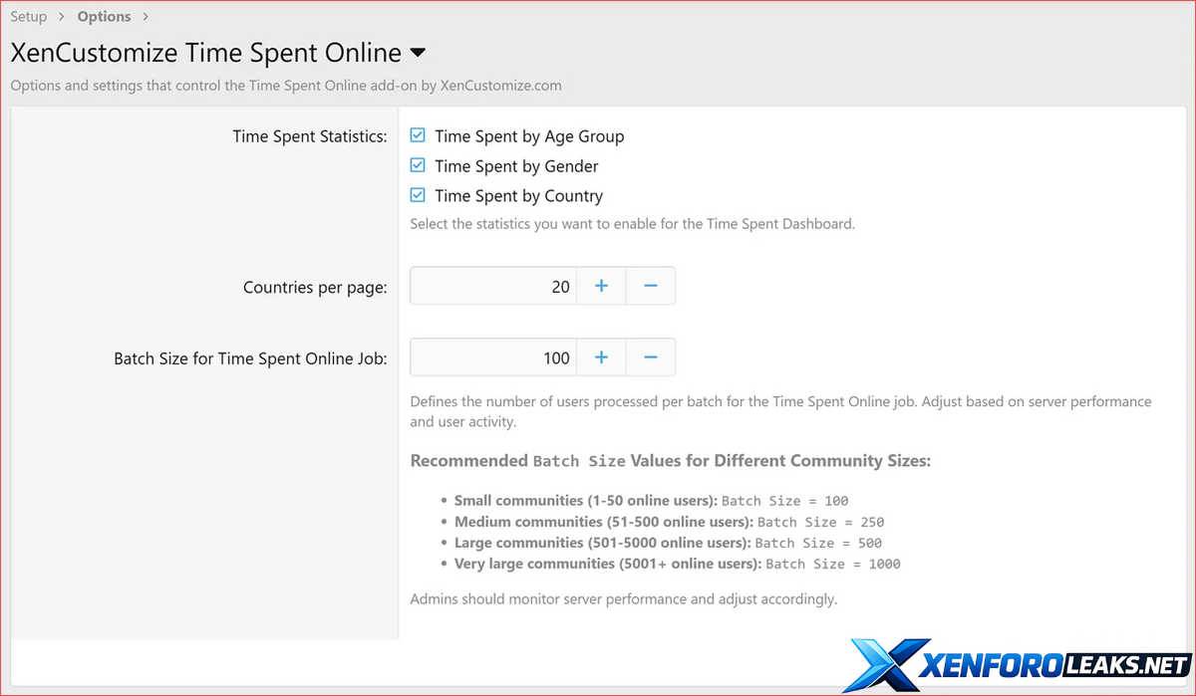Image resolution: width=1196 pixels, height=696 pixels.
Task: Open the dropdown arrow beside the page title
Action: pos(418,53)
